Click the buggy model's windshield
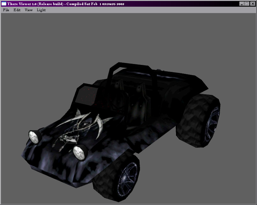The image size is (257, 205). coord(87,96)
